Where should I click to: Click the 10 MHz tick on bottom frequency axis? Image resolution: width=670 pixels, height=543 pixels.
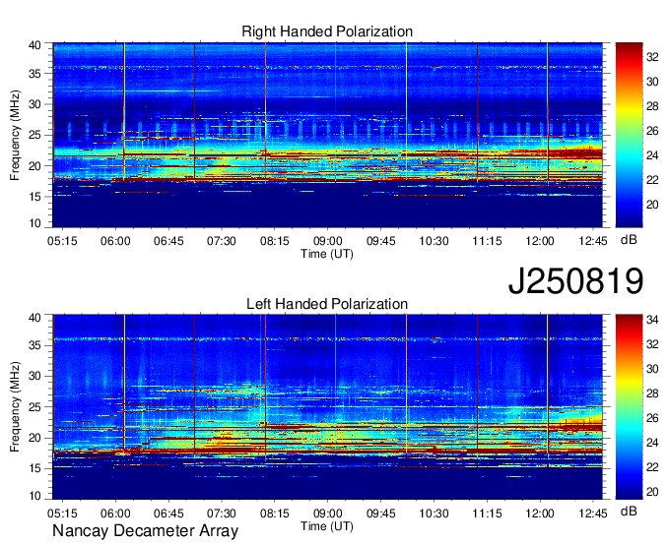click(34, 496)
